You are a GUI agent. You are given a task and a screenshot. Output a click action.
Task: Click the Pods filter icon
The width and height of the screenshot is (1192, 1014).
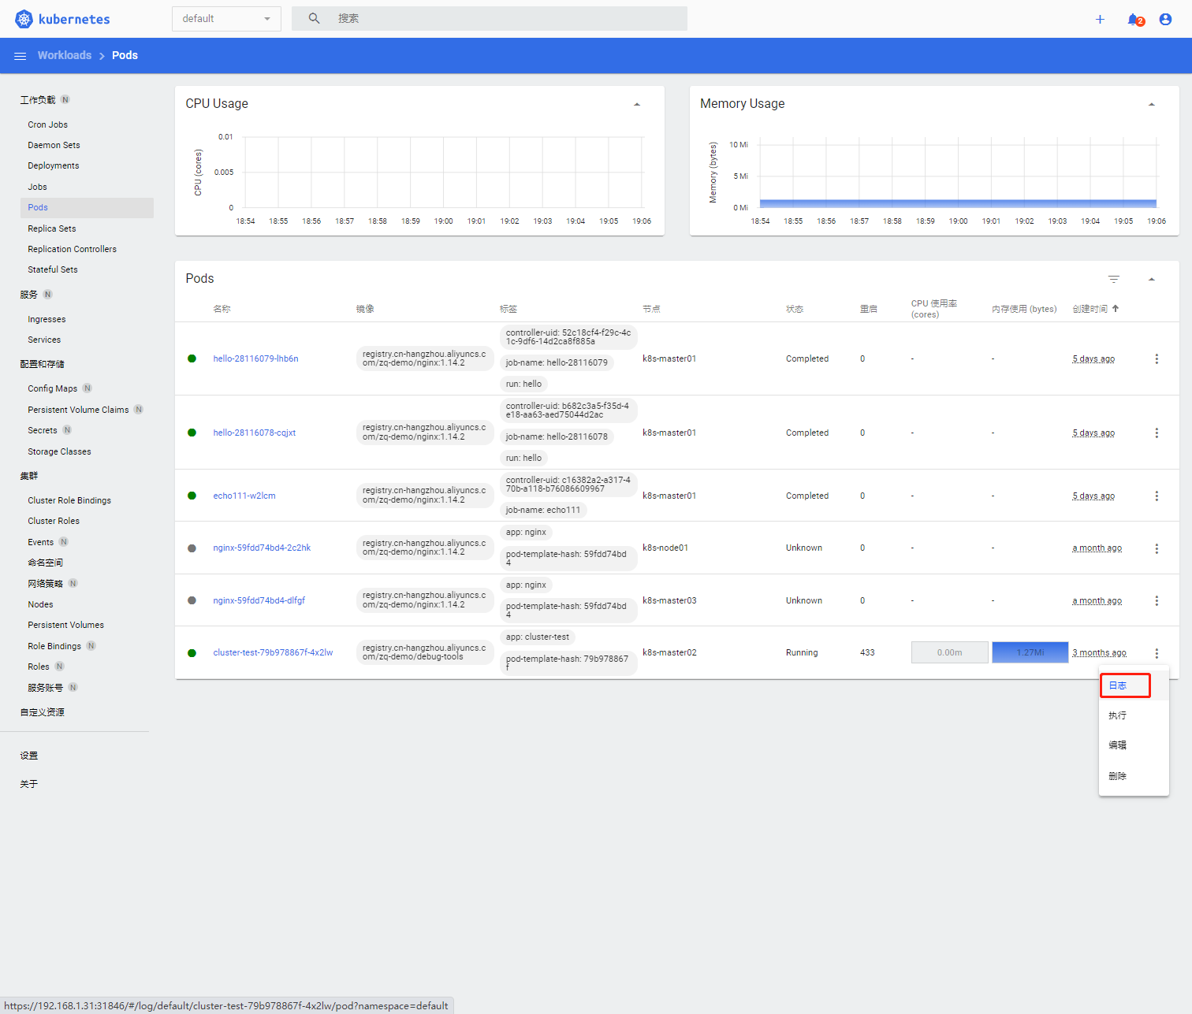(x=1114, y=279)
